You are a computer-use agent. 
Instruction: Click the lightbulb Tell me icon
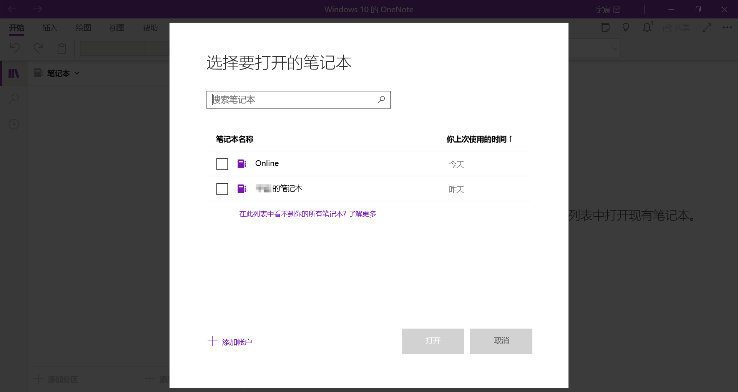pos(626,28)
